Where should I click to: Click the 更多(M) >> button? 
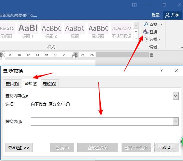point(19,148)
